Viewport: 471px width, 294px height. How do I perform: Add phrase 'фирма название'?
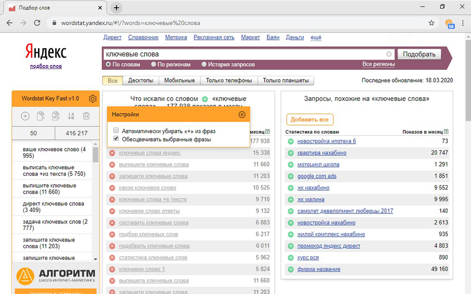(291, 269)
